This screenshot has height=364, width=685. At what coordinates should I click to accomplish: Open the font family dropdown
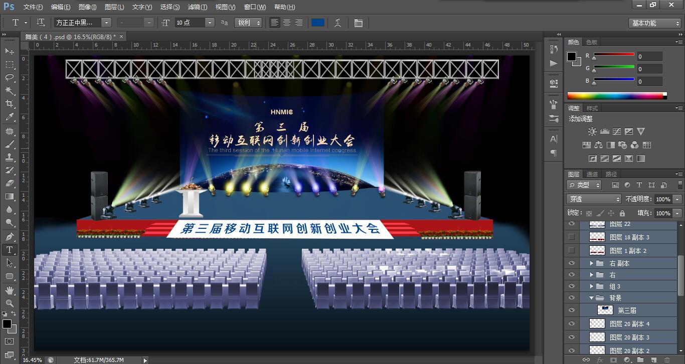pyautogui.click(x=106, y=23)
